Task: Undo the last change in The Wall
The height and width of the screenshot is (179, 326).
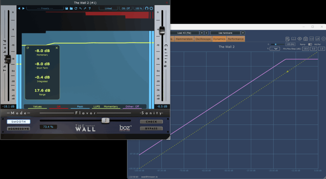Action: coord(81,8)
